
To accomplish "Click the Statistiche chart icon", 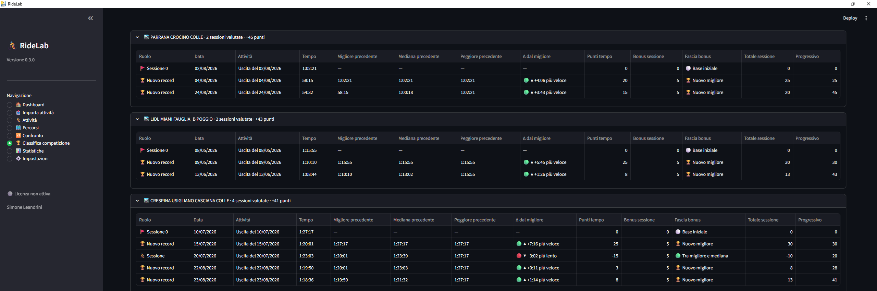I will click(x=18, y=151).
